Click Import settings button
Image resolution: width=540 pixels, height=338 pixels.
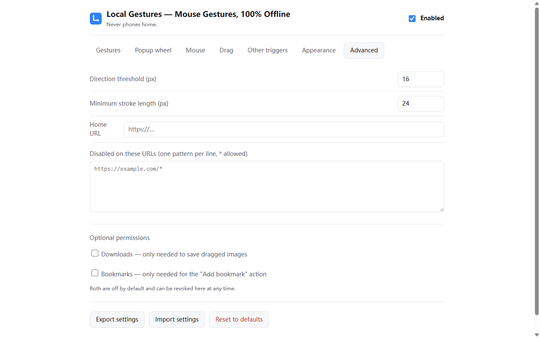tap(177, 319)
